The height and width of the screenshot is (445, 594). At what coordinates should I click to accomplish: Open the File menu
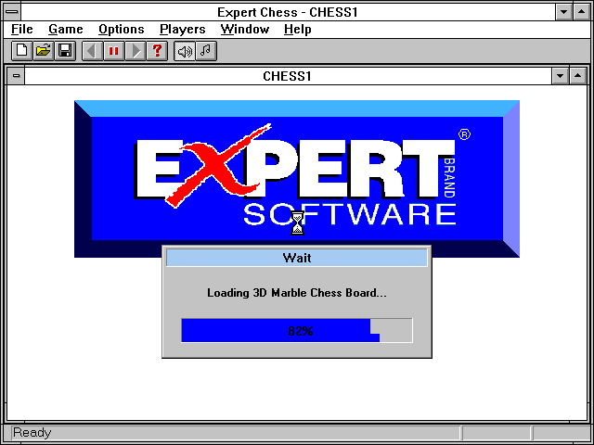coord(21,30)
